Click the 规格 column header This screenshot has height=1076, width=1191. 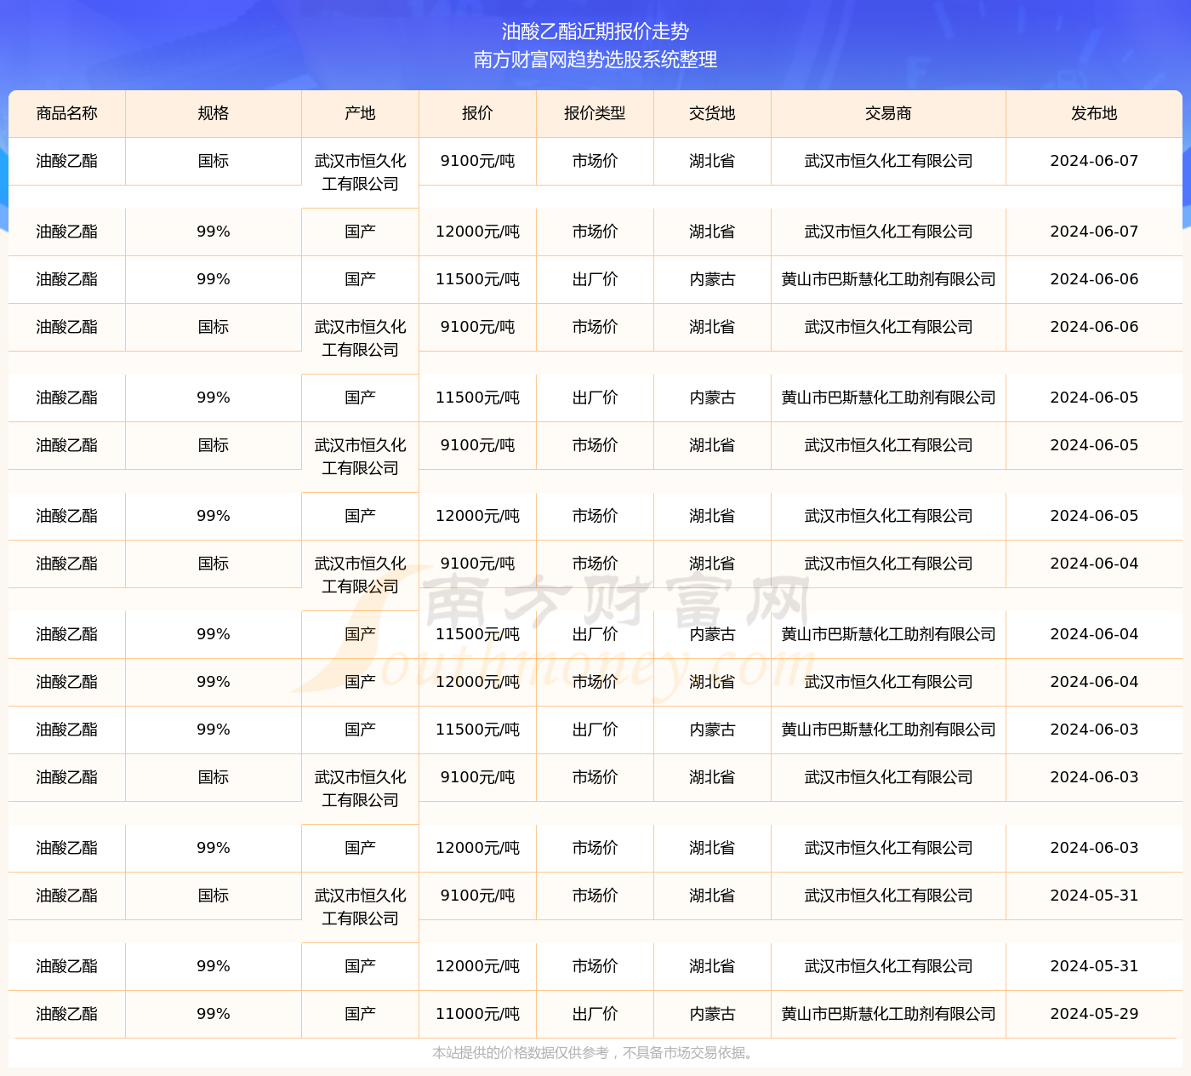[214, 113]
